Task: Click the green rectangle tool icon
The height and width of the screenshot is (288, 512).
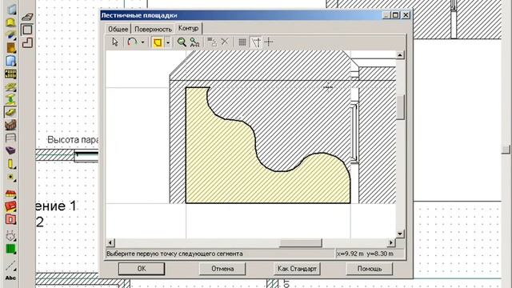Action: click(10, 249)
